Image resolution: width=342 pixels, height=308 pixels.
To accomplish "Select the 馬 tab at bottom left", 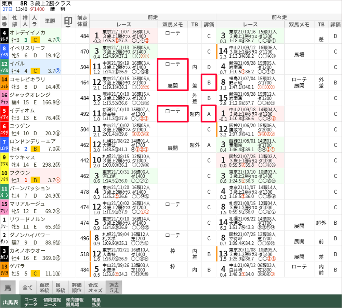I will [x=8, y=288].
